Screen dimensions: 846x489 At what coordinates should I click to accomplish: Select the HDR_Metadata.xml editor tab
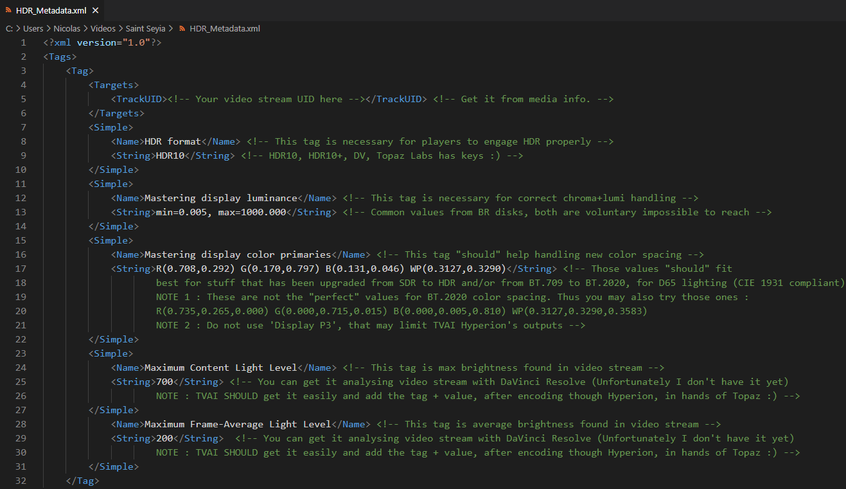point(50,11)
